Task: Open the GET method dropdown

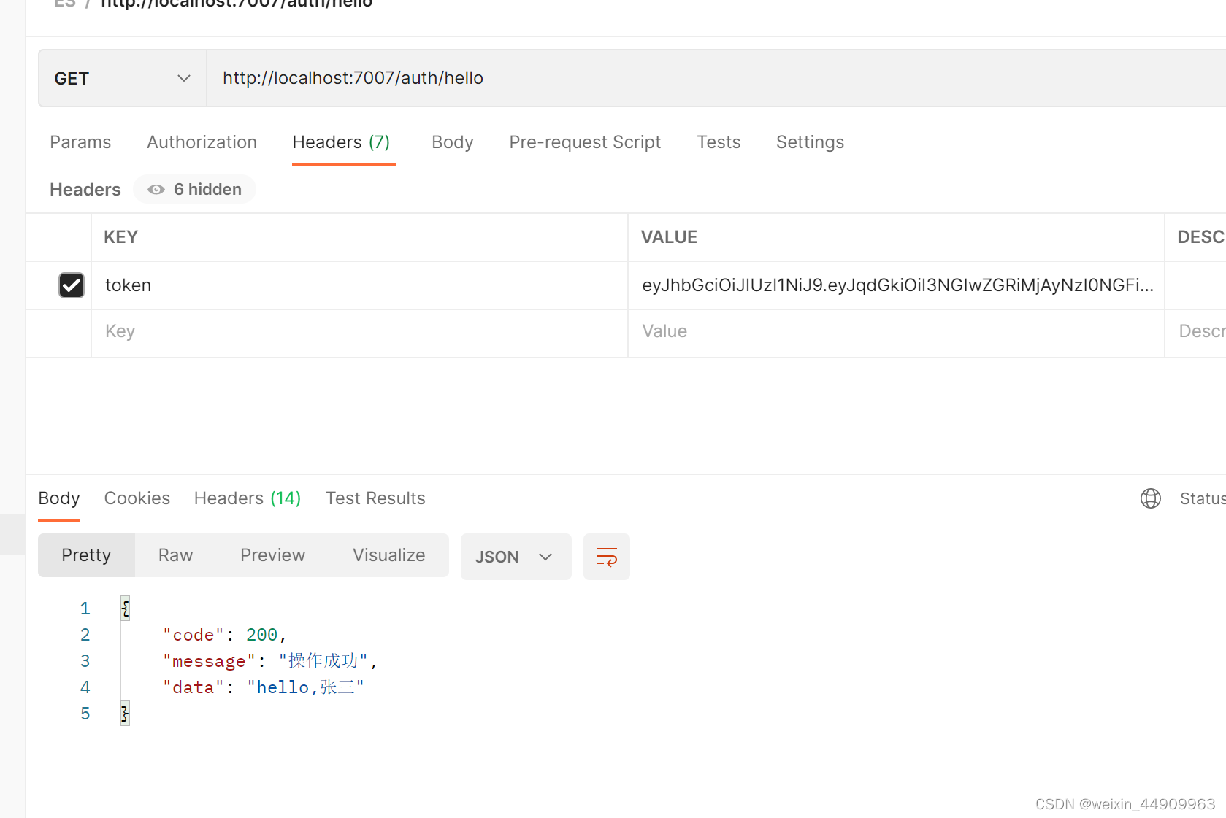Action: click(123, 79)
